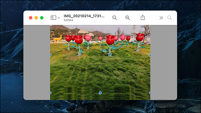The image size is (201, 113).
Task: Zoom in with the plus magnifier
Action: [127, 18]
